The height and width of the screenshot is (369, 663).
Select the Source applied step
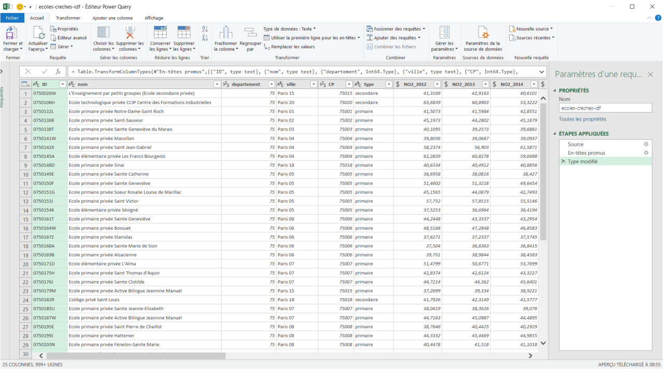[575, 144]
